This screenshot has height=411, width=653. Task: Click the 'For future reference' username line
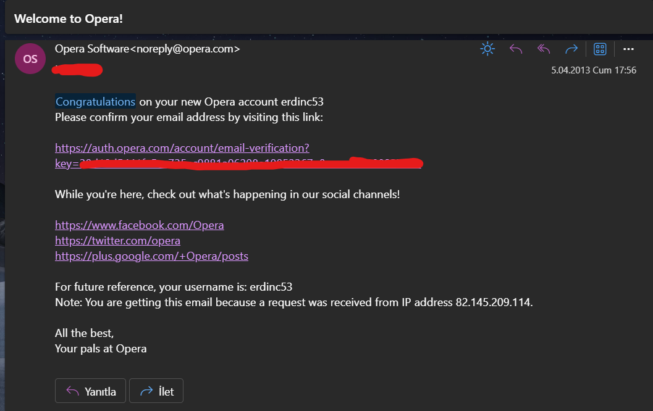coord(174,286)
